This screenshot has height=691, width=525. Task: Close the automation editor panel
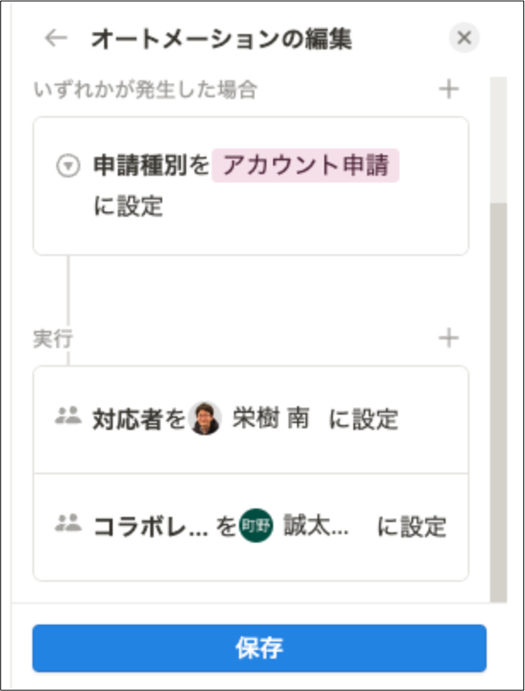[x=464, y=36]
